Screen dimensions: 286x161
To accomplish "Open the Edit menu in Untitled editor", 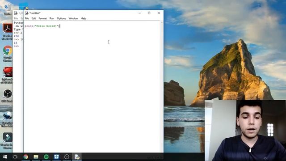I will [34, 18].
